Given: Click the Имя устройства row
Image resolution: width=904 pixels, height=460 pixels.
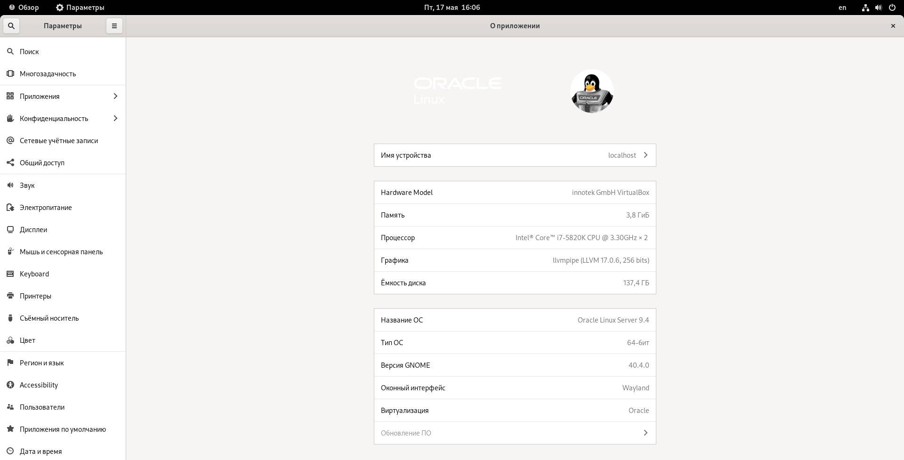Looking at the screenshot, I should [x=515, y=155].
